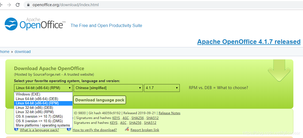The height and width of the screenshot is (138, 303).
Task: Click the browser reload icon
Action: coord(18,5)
